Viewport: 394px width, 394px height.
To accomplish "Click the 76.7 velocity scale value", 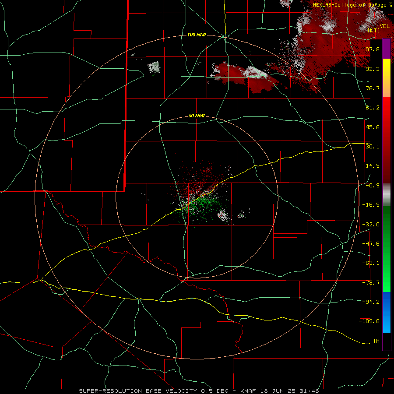I will point(373,88).
